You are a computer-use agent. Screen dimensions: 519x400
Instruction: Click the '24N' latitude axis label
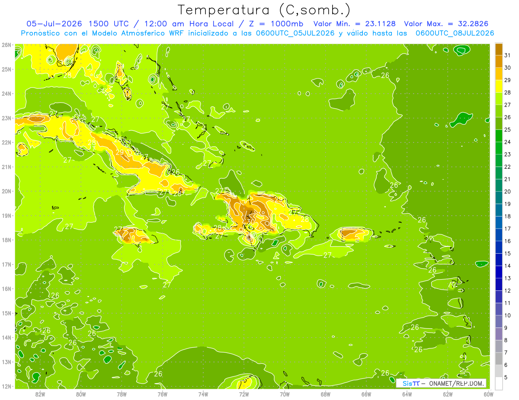6,93
